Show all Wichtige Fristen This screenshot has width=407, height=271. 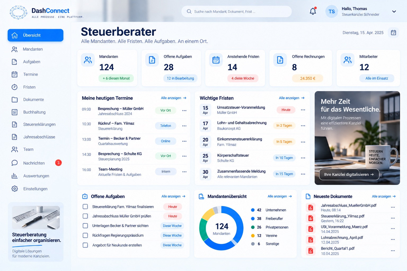[x=292, y=98]
